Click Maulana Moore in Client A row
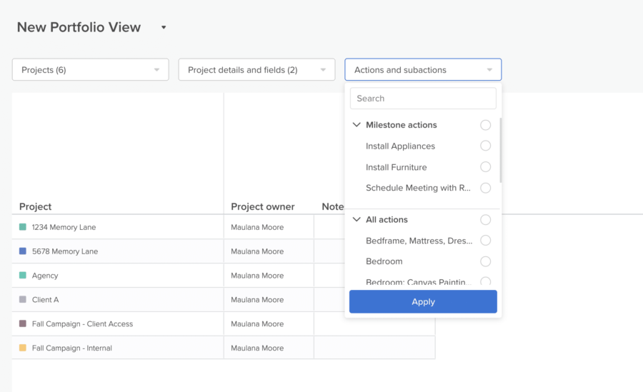The image size is (643, 392). pos(257,300)
